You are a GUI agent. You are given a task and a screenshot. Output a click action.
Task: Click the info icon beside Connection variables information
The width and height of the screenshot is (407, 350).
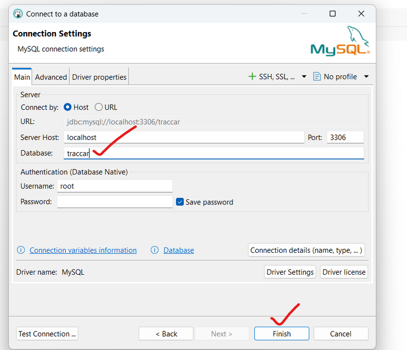21,250
